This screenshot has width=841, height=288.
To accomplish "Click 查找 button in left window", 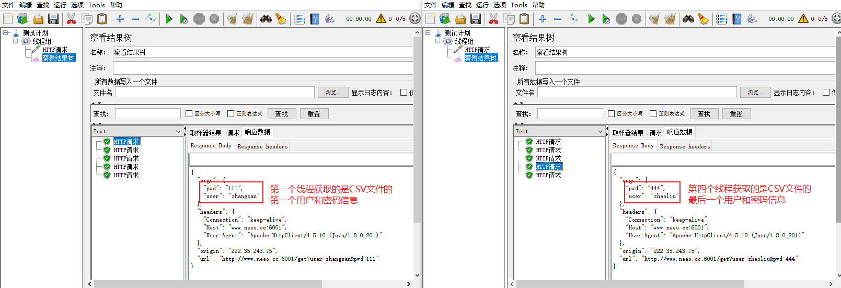I will tap(282, 114).
